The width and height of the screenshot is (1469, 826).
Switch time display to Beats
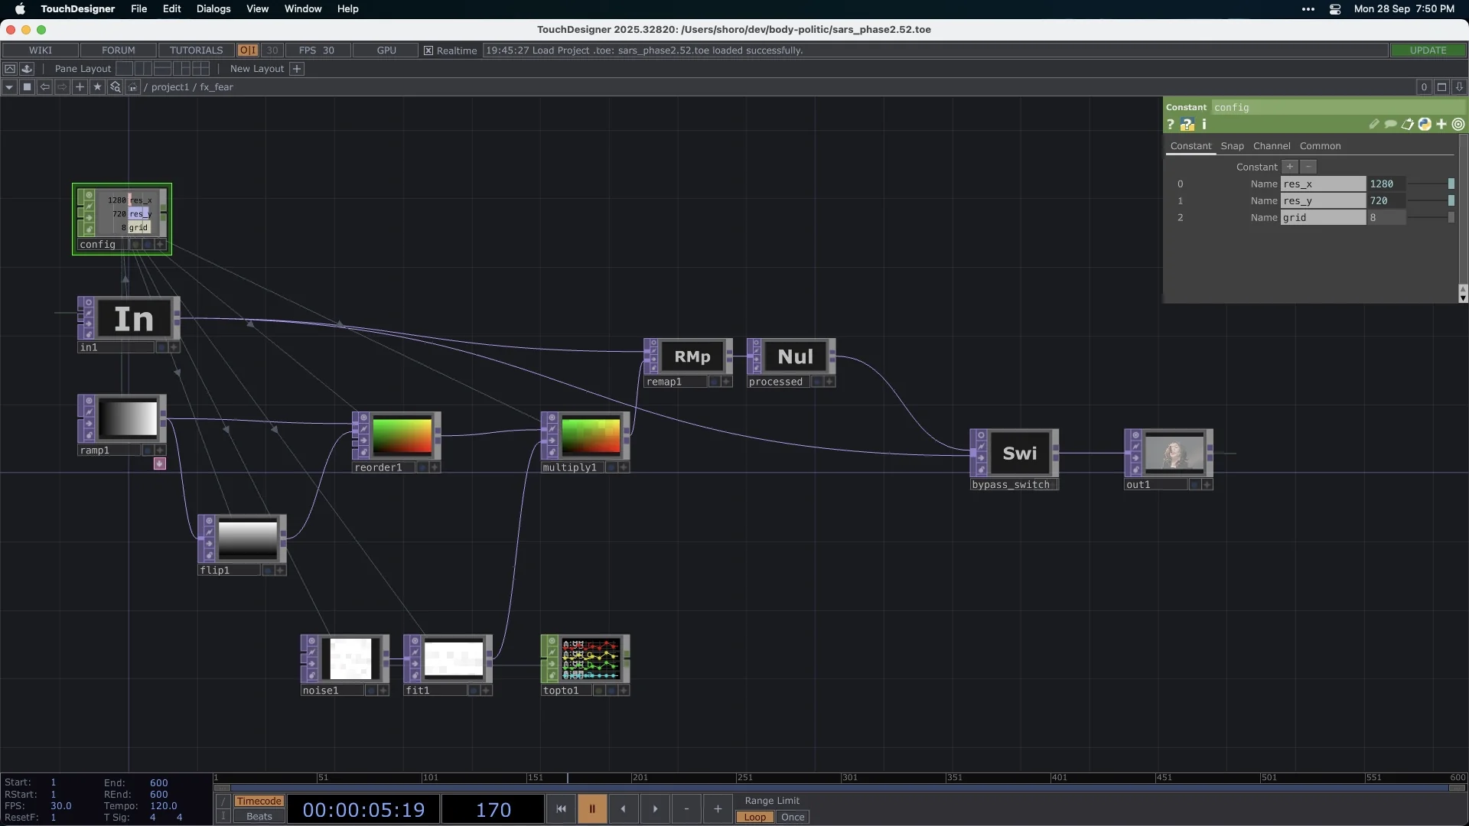pos(259,817)
